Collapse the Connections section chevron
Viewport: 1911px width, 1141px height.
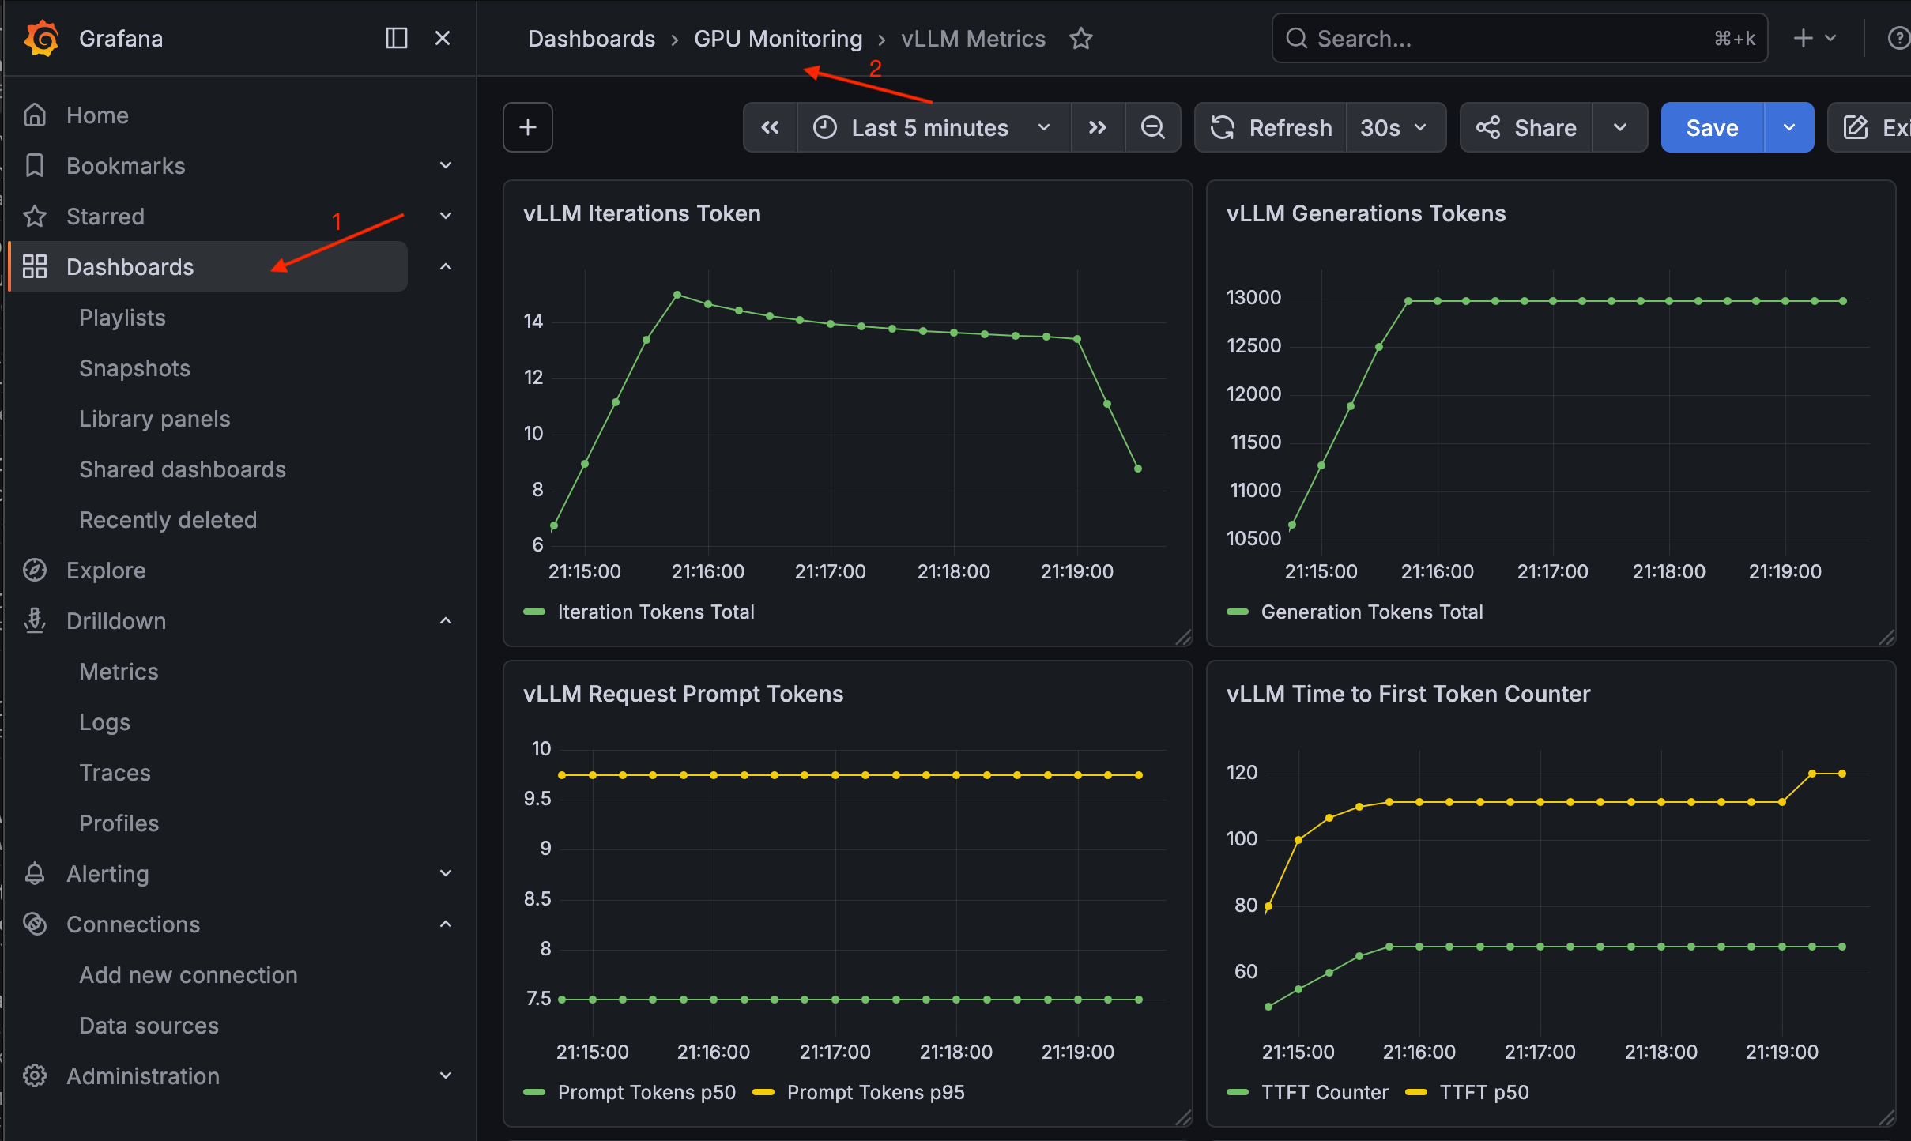click(x=446, y=924)
